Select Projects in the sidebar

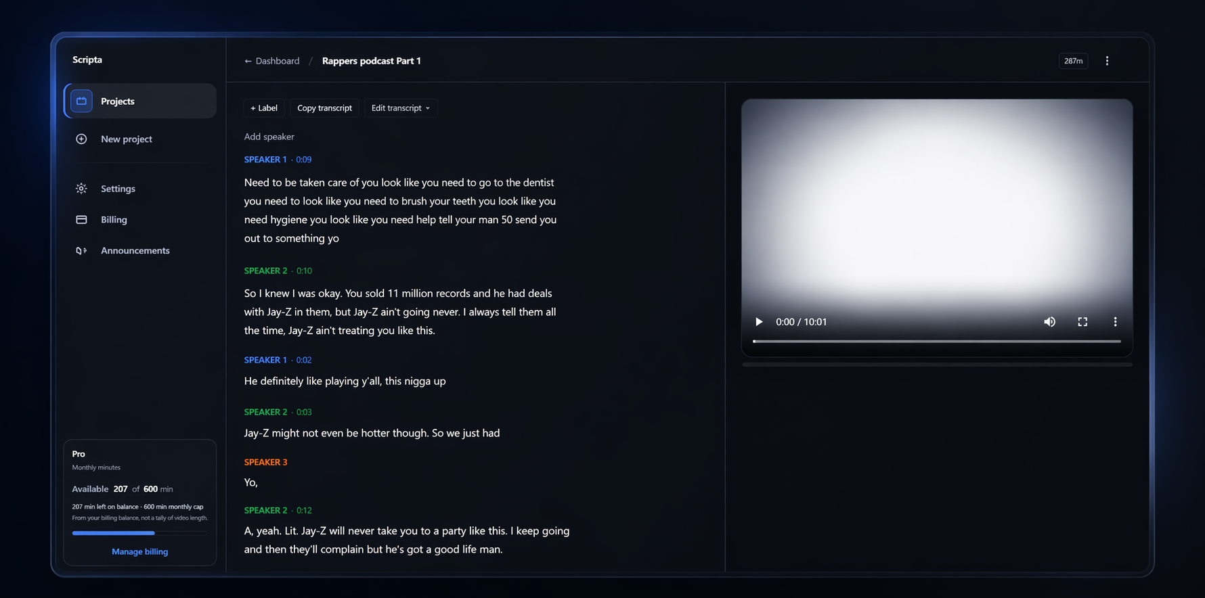coord(140,101)
